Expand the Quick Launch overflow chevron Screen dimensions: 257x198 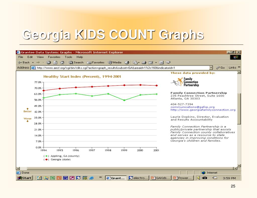pos(100,177)
